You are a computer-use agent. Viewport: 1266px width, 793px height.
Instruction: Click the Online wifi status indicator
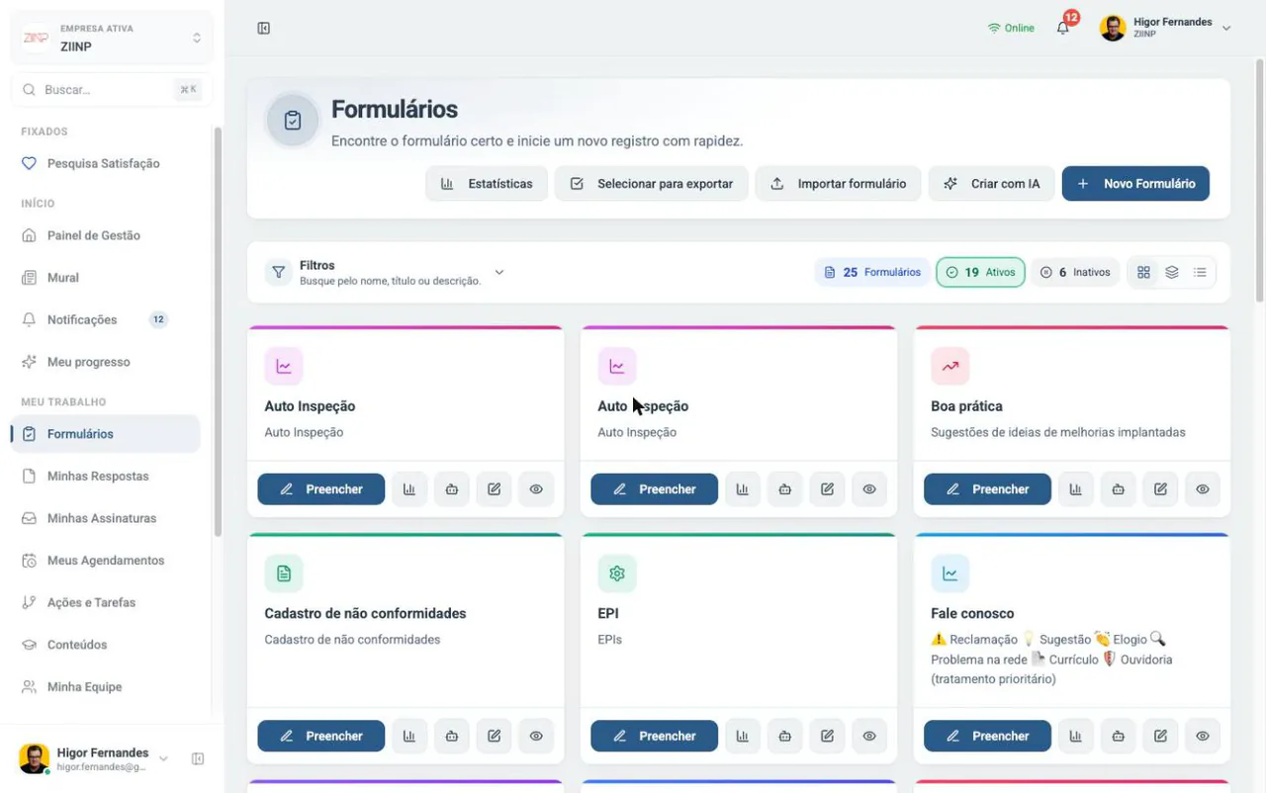click(x=1011, y=28)
